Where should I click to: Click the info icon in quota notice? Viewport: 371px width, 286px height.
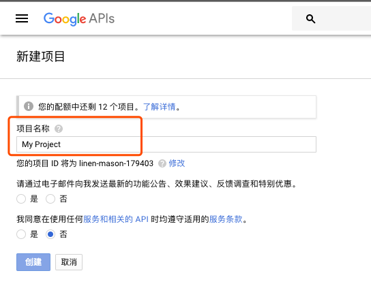pos(29,106)
